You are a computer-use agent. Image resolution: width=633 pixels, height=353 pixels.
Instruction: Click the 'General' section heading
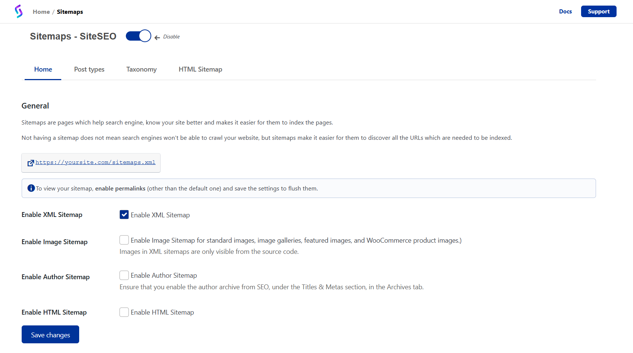click(35, 106)
